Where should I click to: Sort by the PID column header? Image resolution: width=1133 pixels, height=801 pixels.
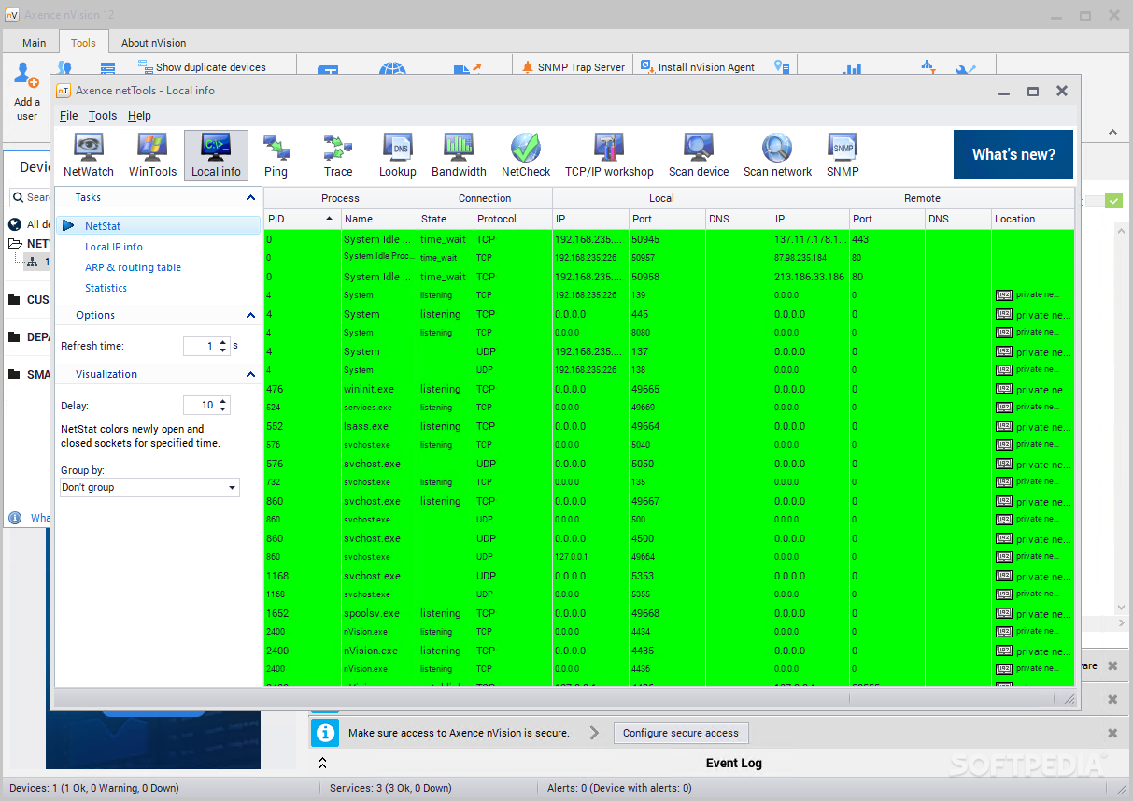[302, 219]
